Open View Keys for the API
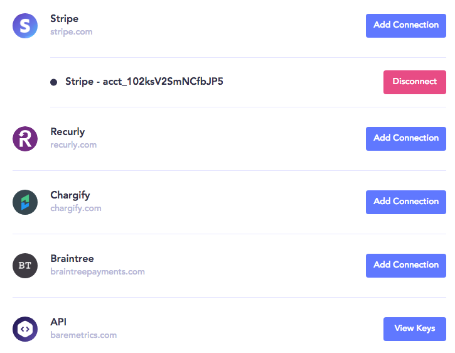Viewport: 455px width, 353px height. pos(414,329)
